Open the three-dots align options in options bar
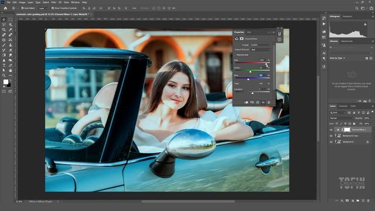 pos(134,8)
